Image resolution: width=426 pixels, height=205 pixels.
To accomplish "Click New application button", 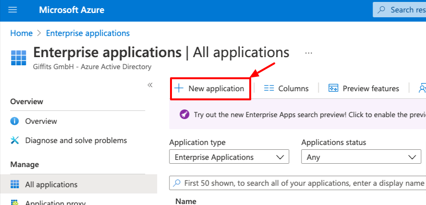I will (210, 88).
